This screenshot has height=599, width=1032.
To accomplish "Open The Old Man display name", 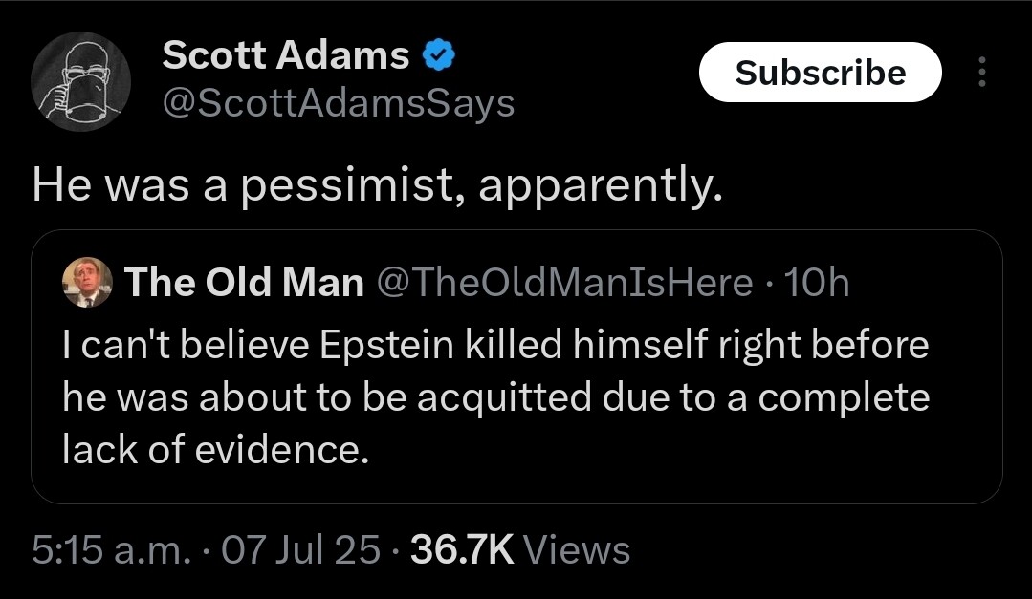I will (244, 283).
